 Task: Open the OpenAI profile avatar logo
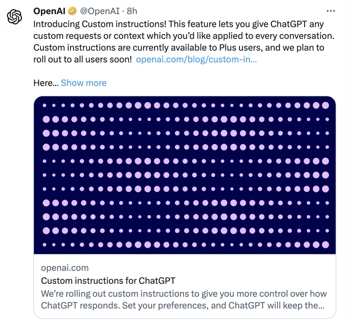(x=14, y=17)
